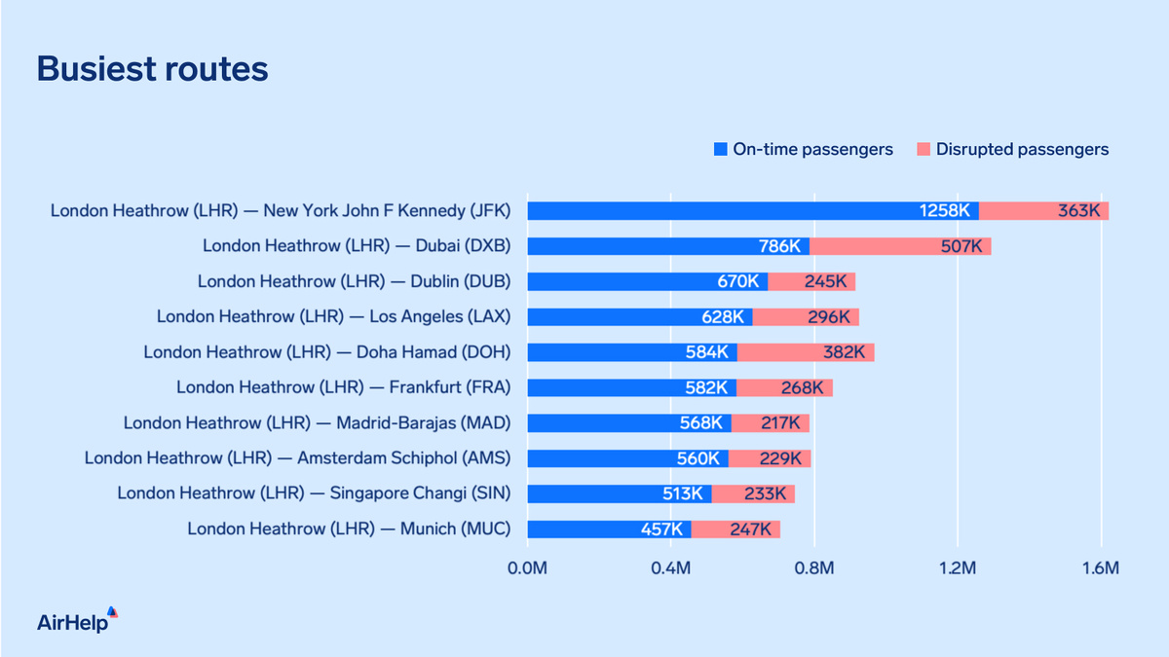Viewport: 1169px width, 657px height.
Task: Click the 0.8M x-axis tick label
Action: (x=814, y=566)
